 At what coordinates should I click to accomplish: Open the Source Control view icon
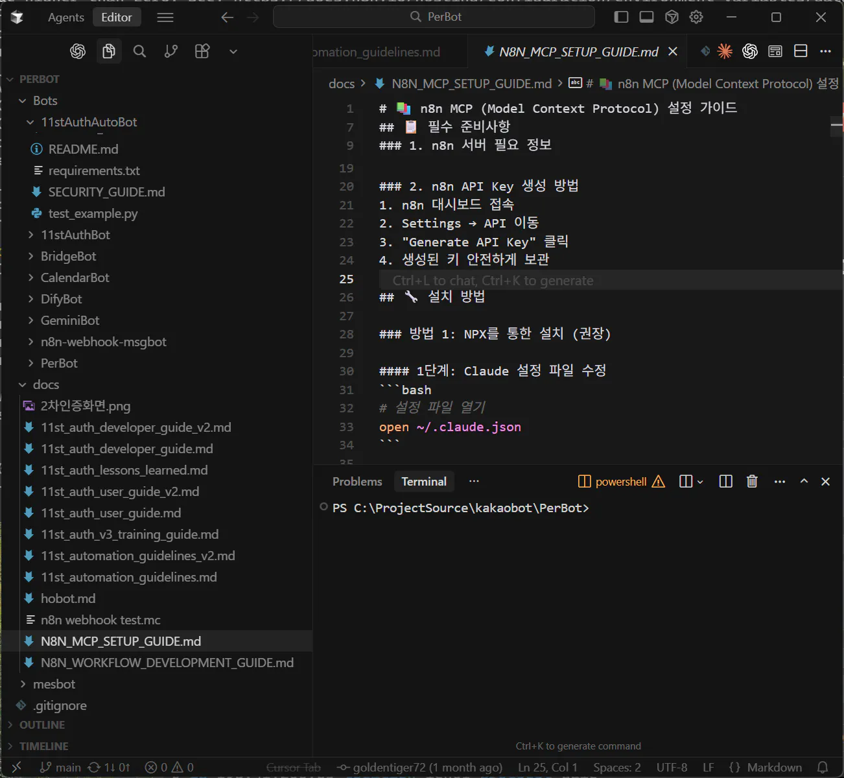[x=171, y=51]
